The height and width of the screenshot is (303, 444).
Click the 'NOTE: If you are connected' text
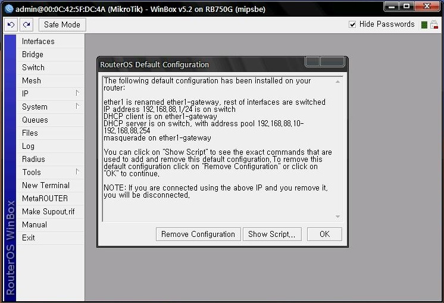(x=215, y=192)
